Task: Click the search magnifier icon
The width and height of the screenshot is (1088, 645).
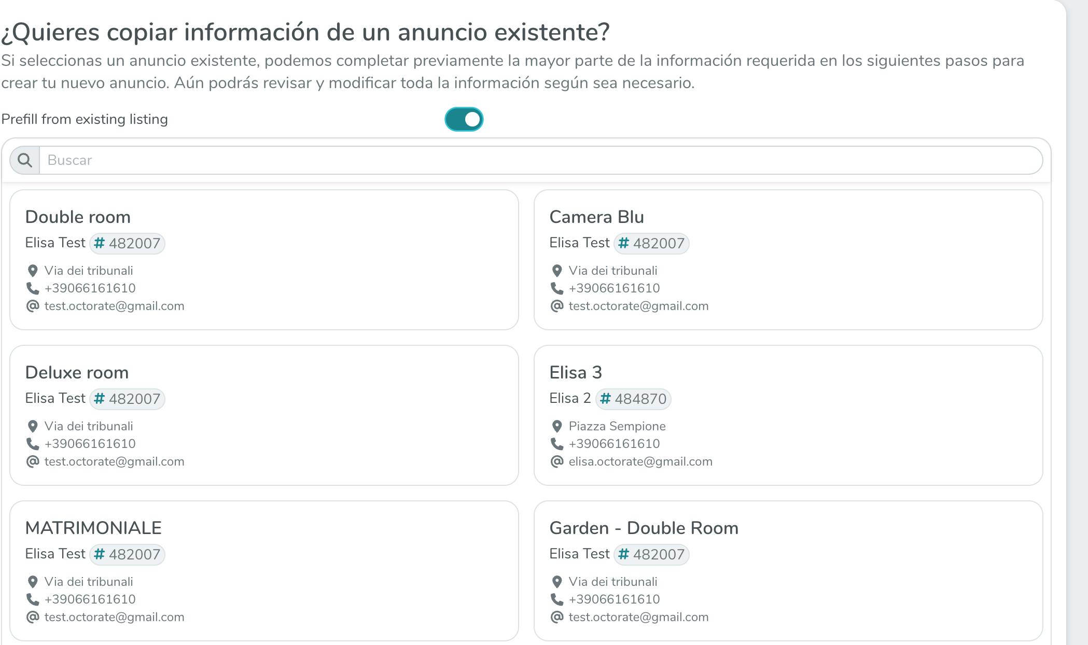Action: click(x=24, y=160)
